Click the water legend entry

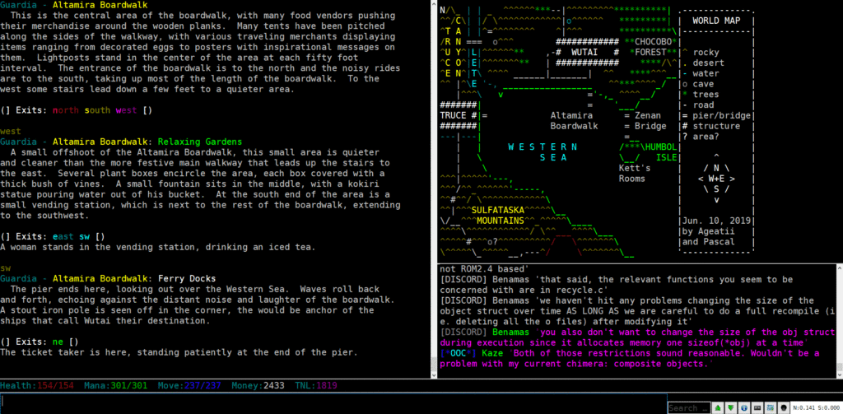(x=701, y=73)
